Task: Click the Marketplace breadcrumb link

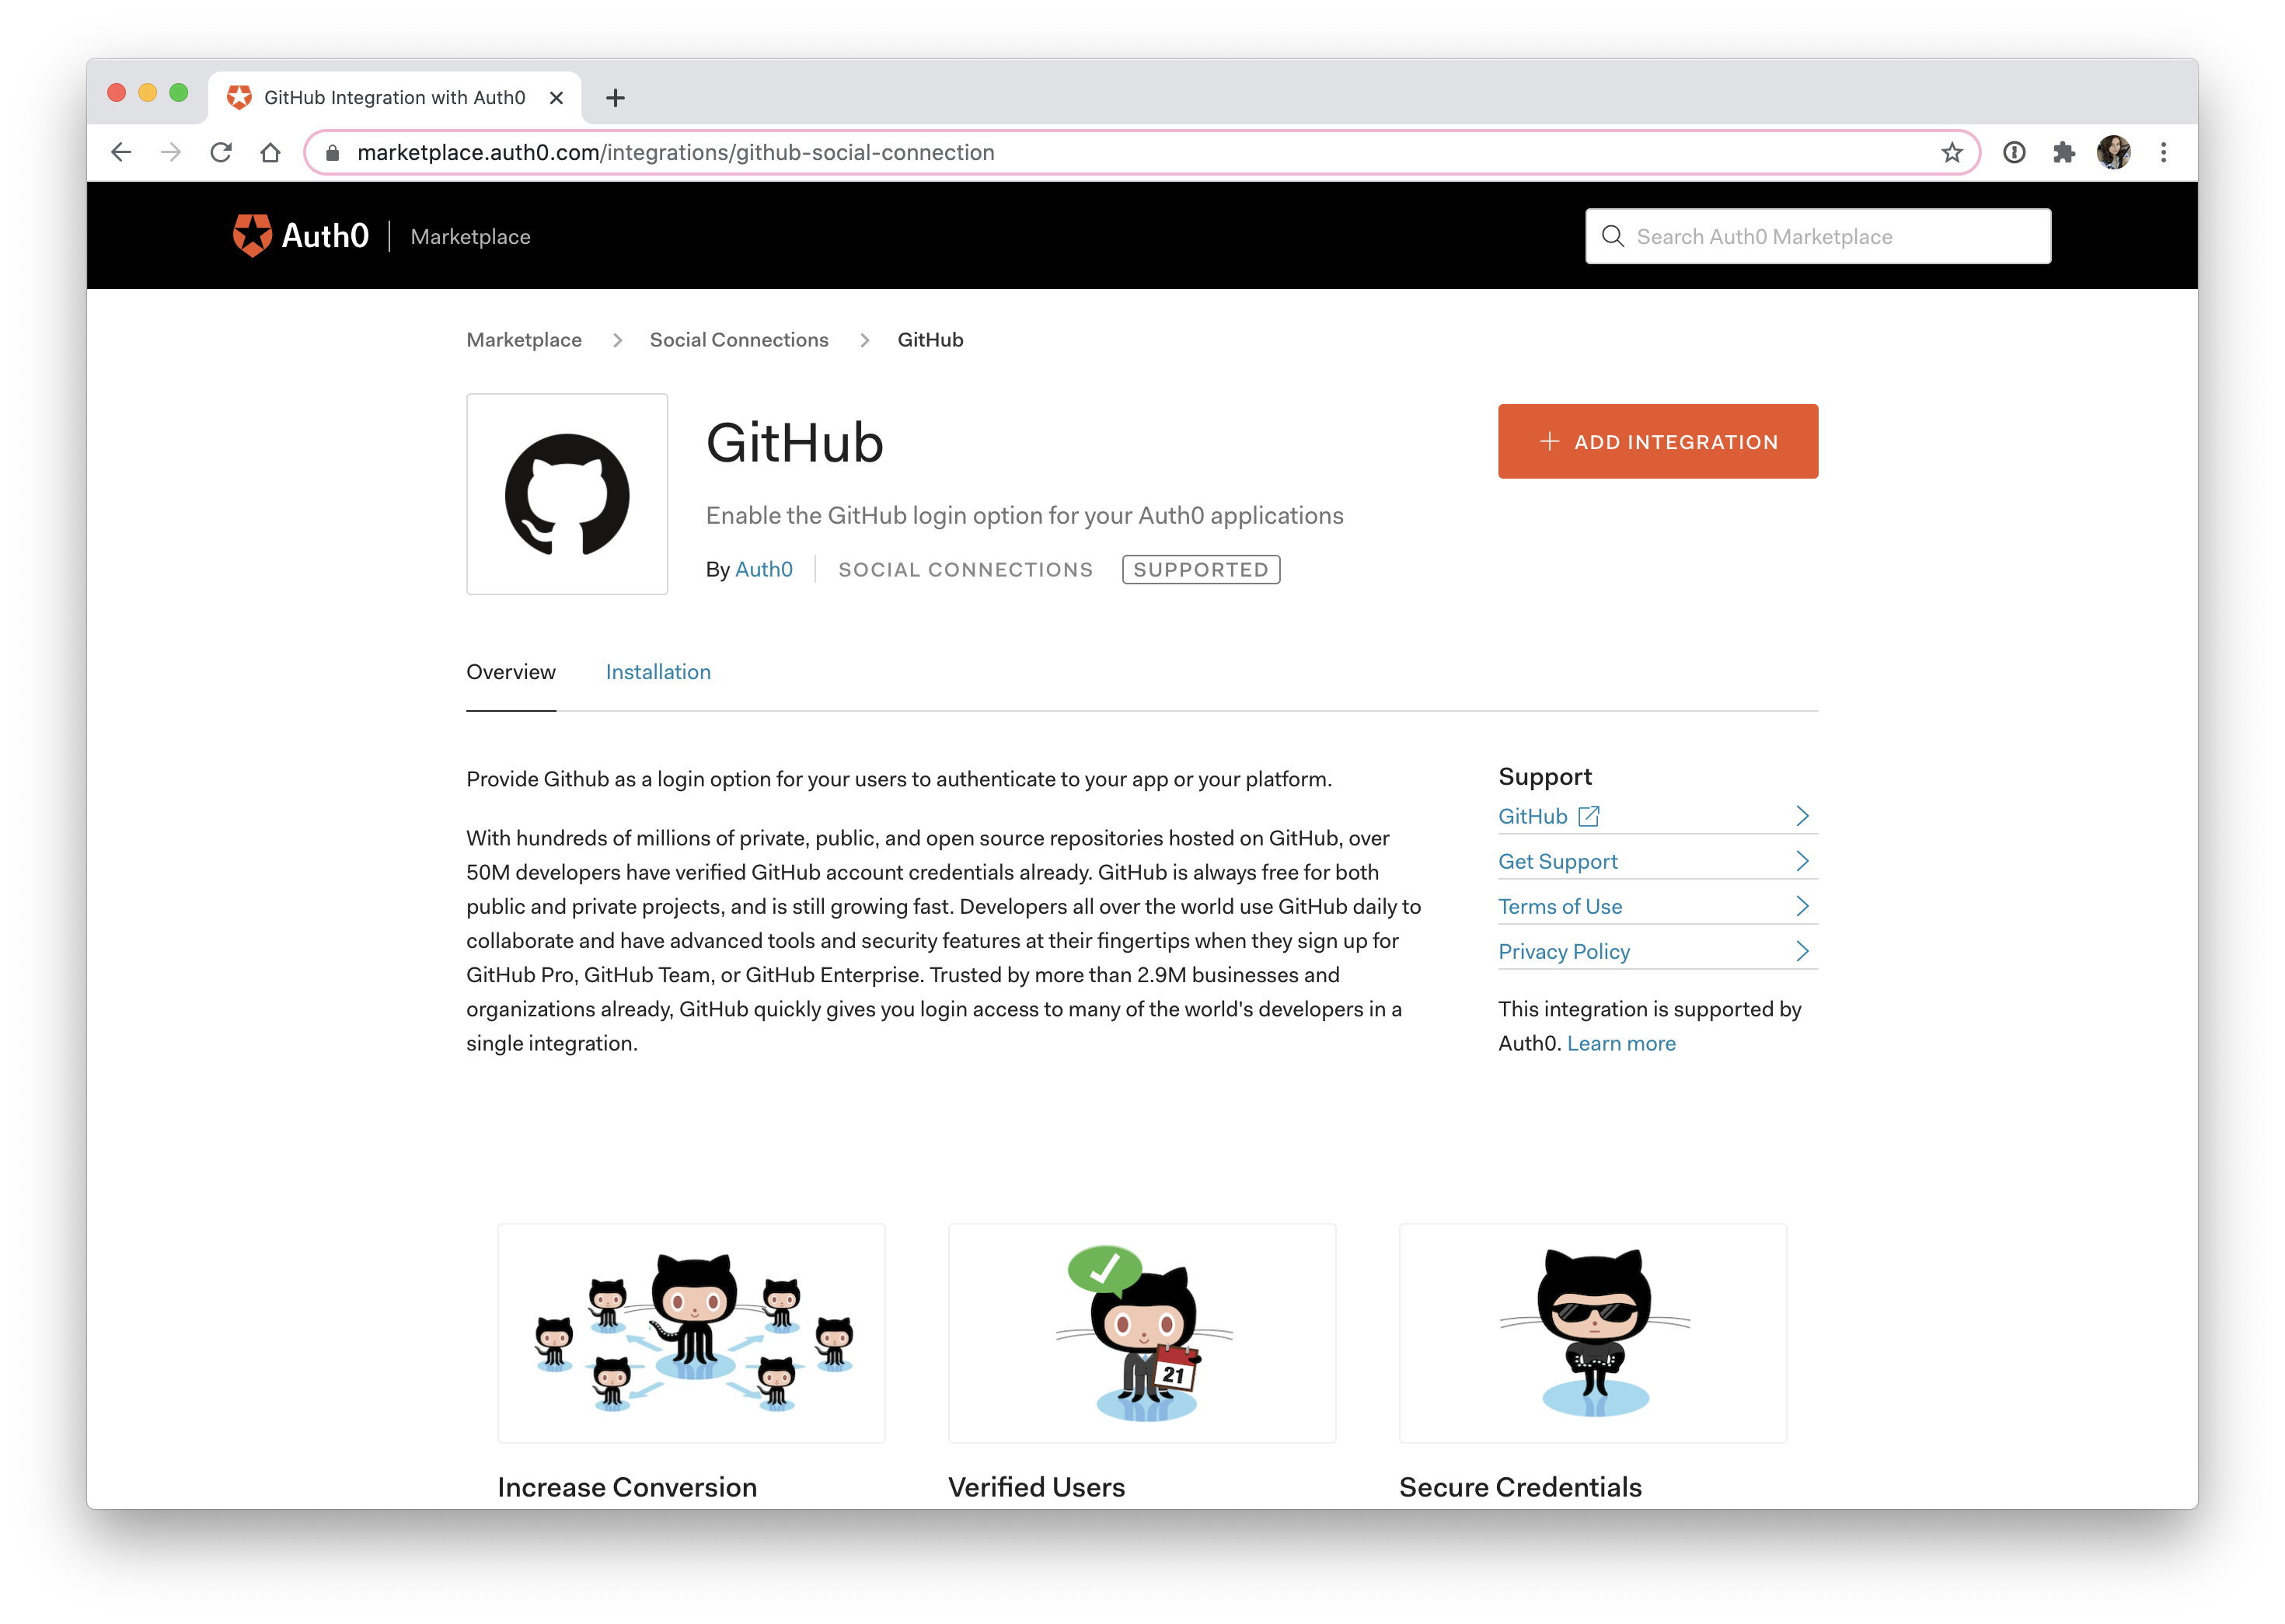Action: tap(524, 340)
